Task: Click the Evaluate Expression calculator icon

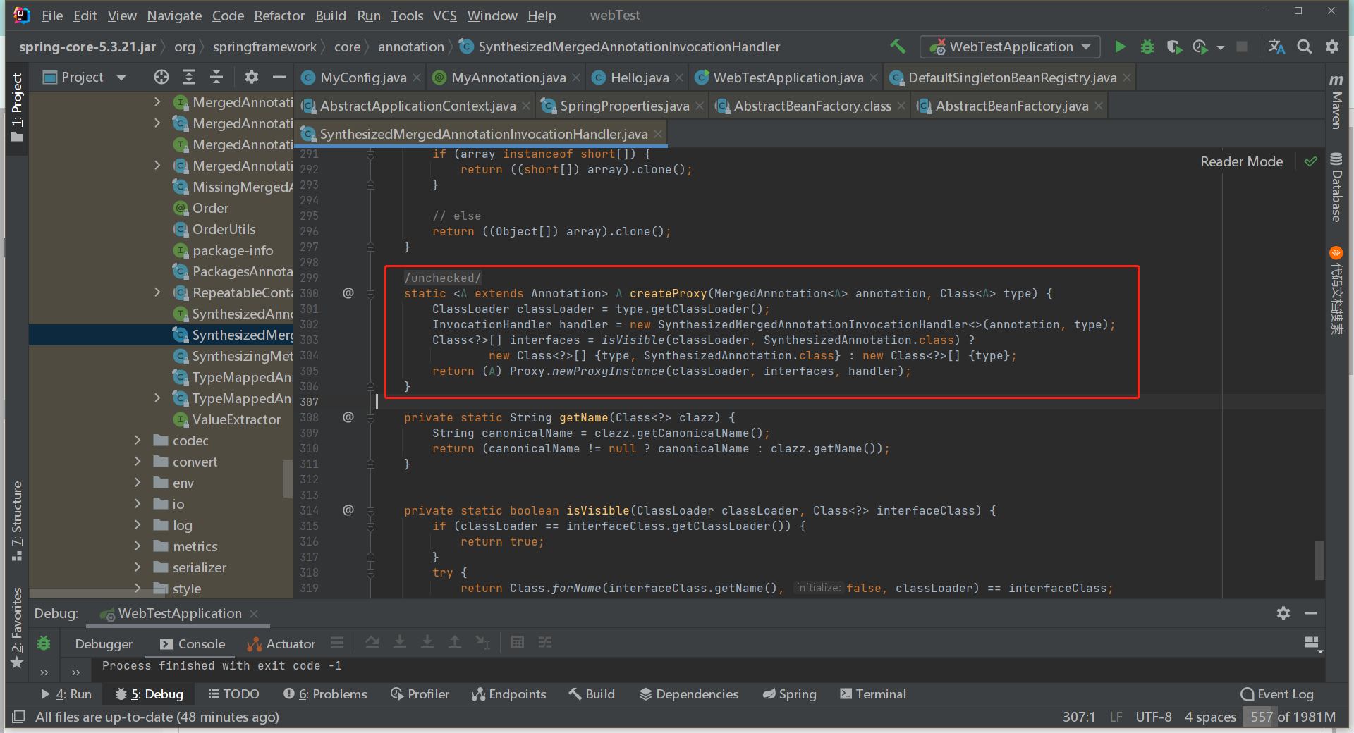Action: [x=518, y=642]
